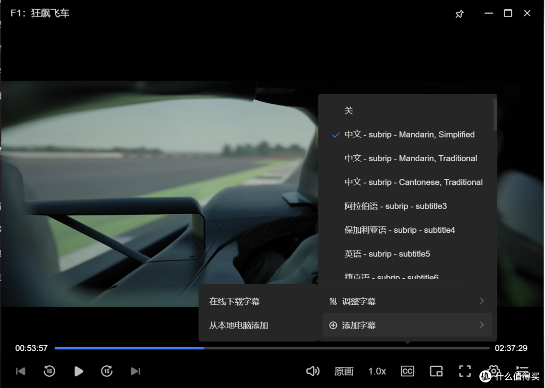545x388 pixels.
Task: Select Cantonese, Traditional subtitle
Action: (407, 182)
